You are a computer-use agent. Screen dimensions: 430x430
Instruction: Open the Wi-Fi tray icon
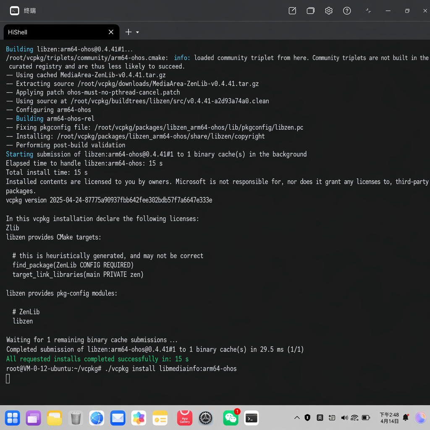point(354,418)
